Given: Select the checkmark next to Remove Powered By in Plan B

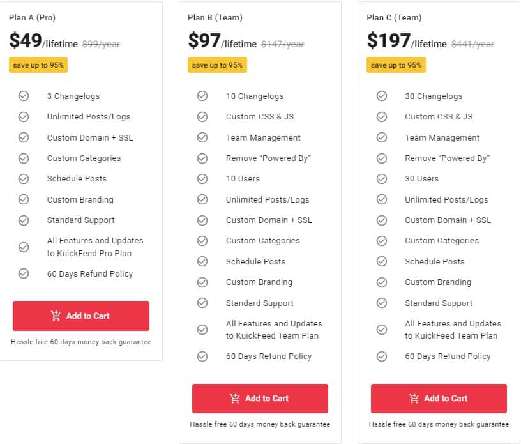Looking at the screenshot, I should click(202, 158).
